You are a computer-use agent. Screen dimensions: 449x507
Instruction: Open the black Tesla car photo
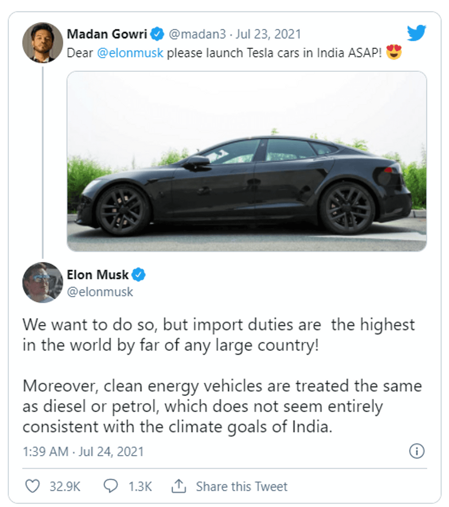[247, 161]
